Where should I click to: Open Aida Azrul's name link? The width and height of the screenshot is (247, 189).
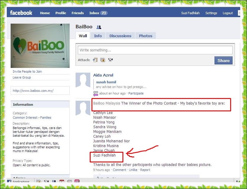(103, 75)
